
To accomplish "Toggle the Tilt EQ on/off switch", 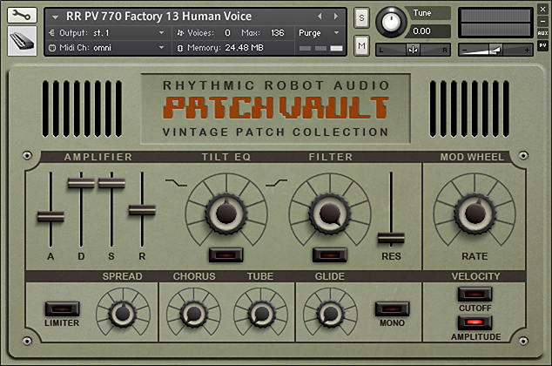I will click(x=226, y=255).
